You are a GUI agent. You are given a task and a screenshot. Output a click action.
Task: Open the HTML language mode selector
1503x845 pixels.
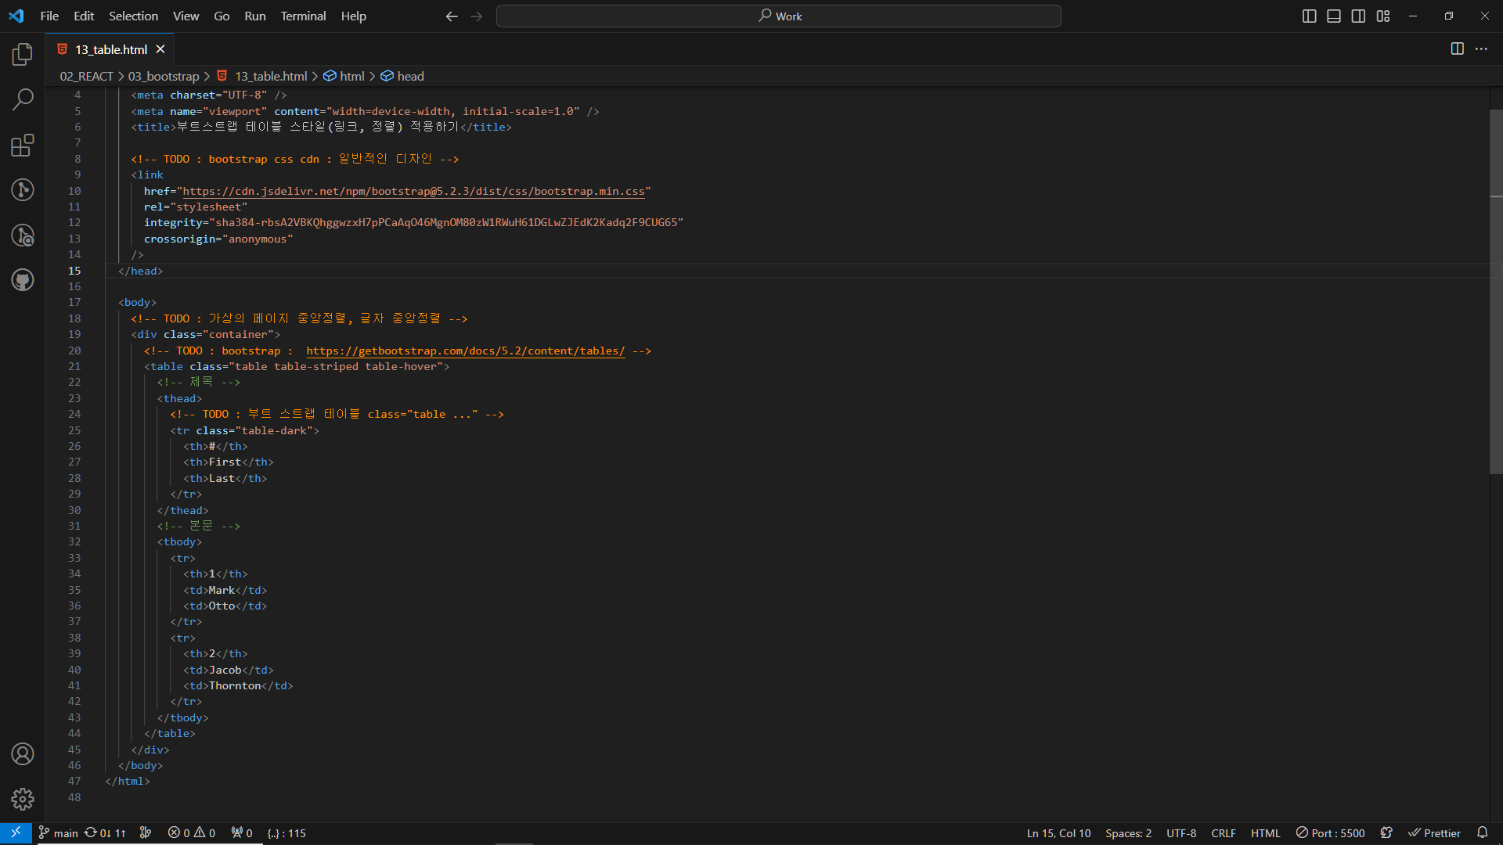pos(1265,833)
